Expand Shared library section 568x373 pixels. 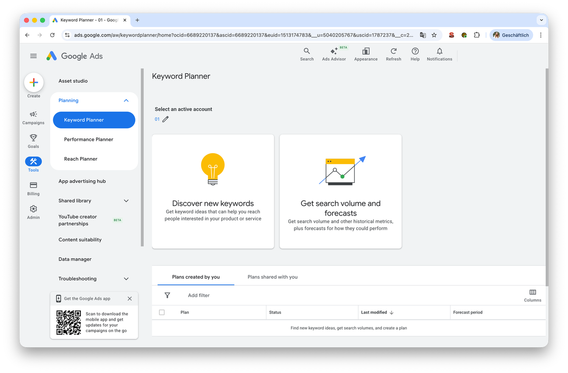126,201
